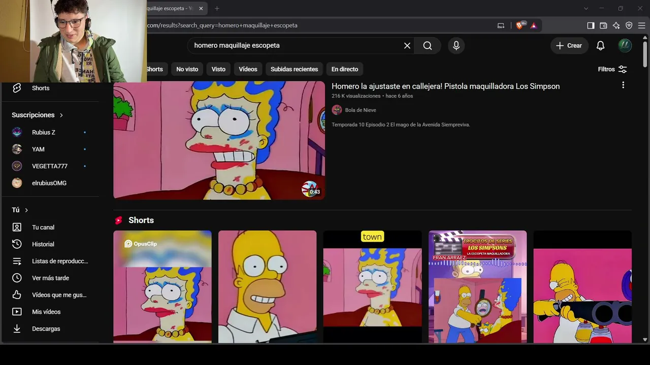Open the Bola de Nieve channel name link
Screen dimensions: 650x365
[361, 110]
